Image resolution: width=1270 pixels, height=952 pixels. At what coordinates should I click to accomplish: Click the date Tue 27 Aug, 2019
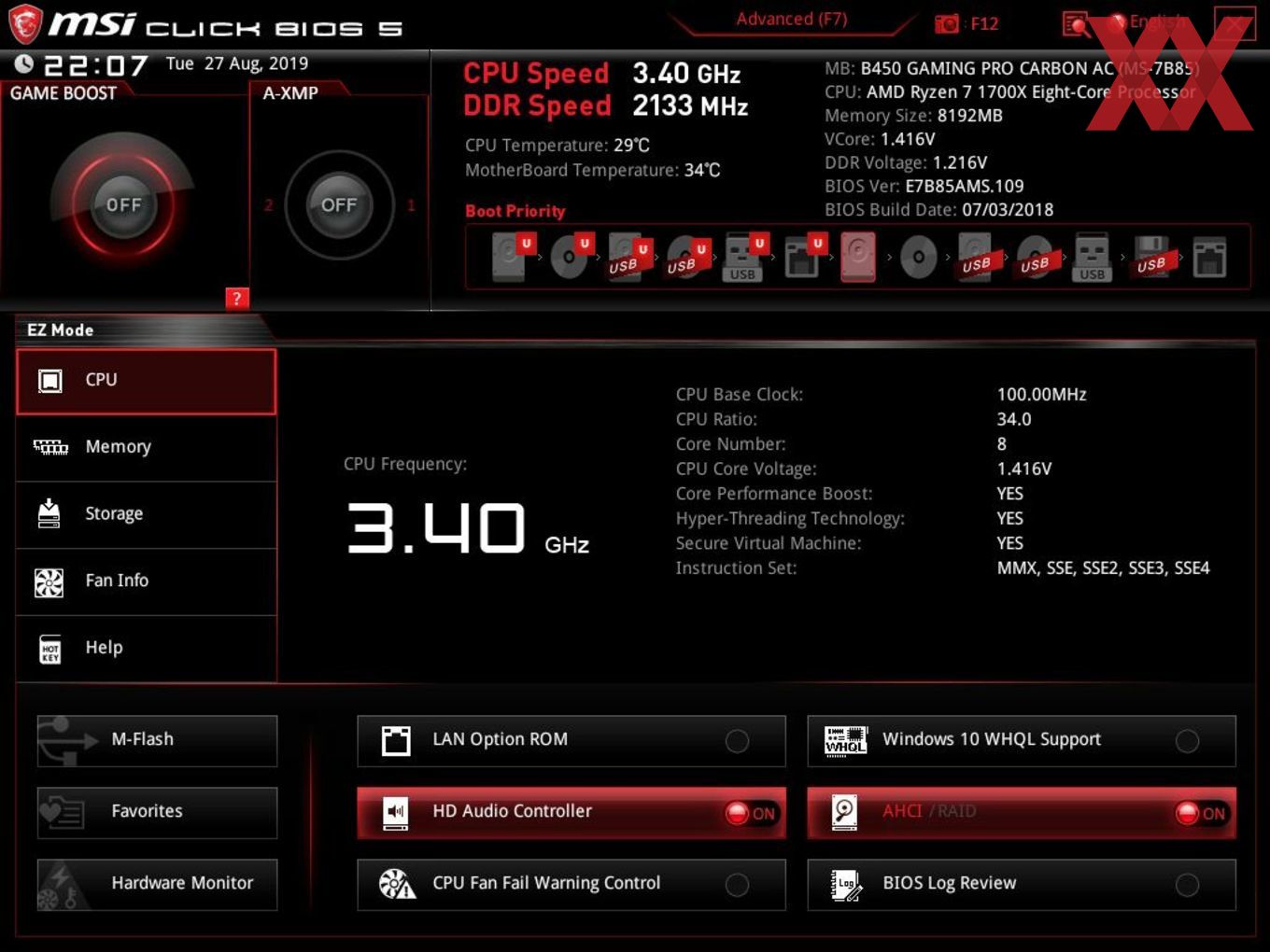tap(237, 63)
